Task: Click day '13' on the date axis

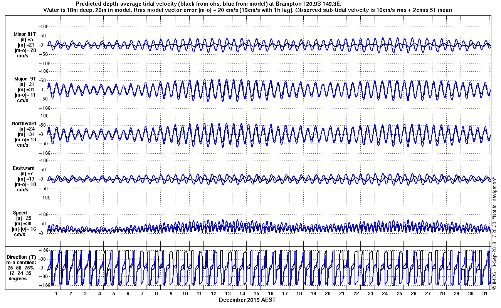Action: coord(228,294)
